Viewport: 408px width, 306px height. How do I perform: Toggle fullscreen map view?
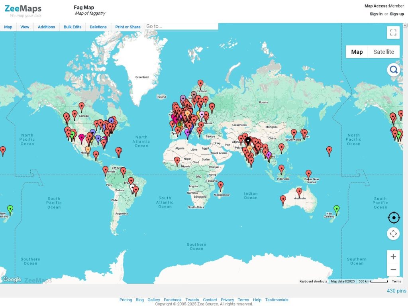click(x=393, y=33)
